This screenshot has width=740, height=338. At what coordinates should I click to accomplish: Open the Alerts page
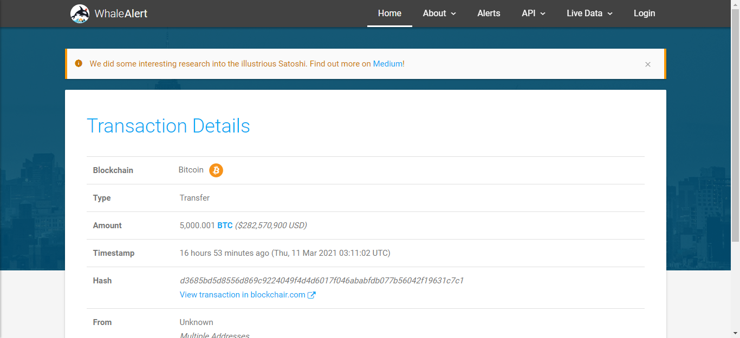click(489, 14)
